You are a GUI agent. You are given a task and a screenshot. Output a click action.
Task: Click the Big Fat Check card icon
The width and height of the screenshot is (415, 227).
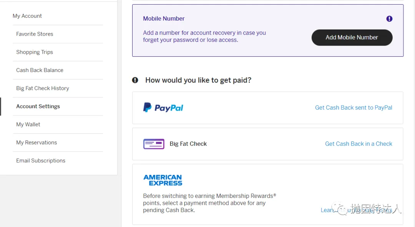pos(154,144)
